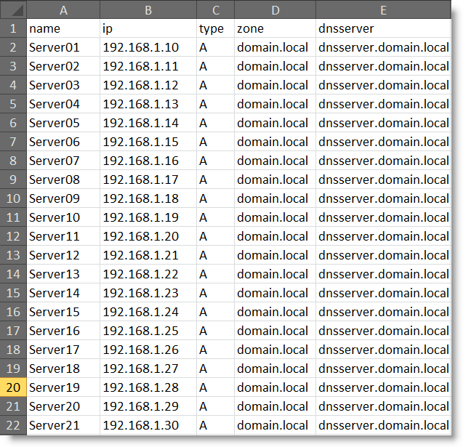
Task: Click IP cell 192.168.1.28
Action: click(148, 387)
